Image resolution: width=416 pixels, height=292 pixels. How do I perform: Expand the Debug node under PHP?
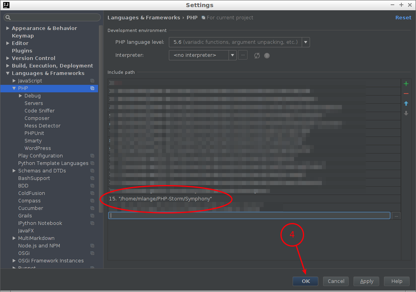point(21,96)
